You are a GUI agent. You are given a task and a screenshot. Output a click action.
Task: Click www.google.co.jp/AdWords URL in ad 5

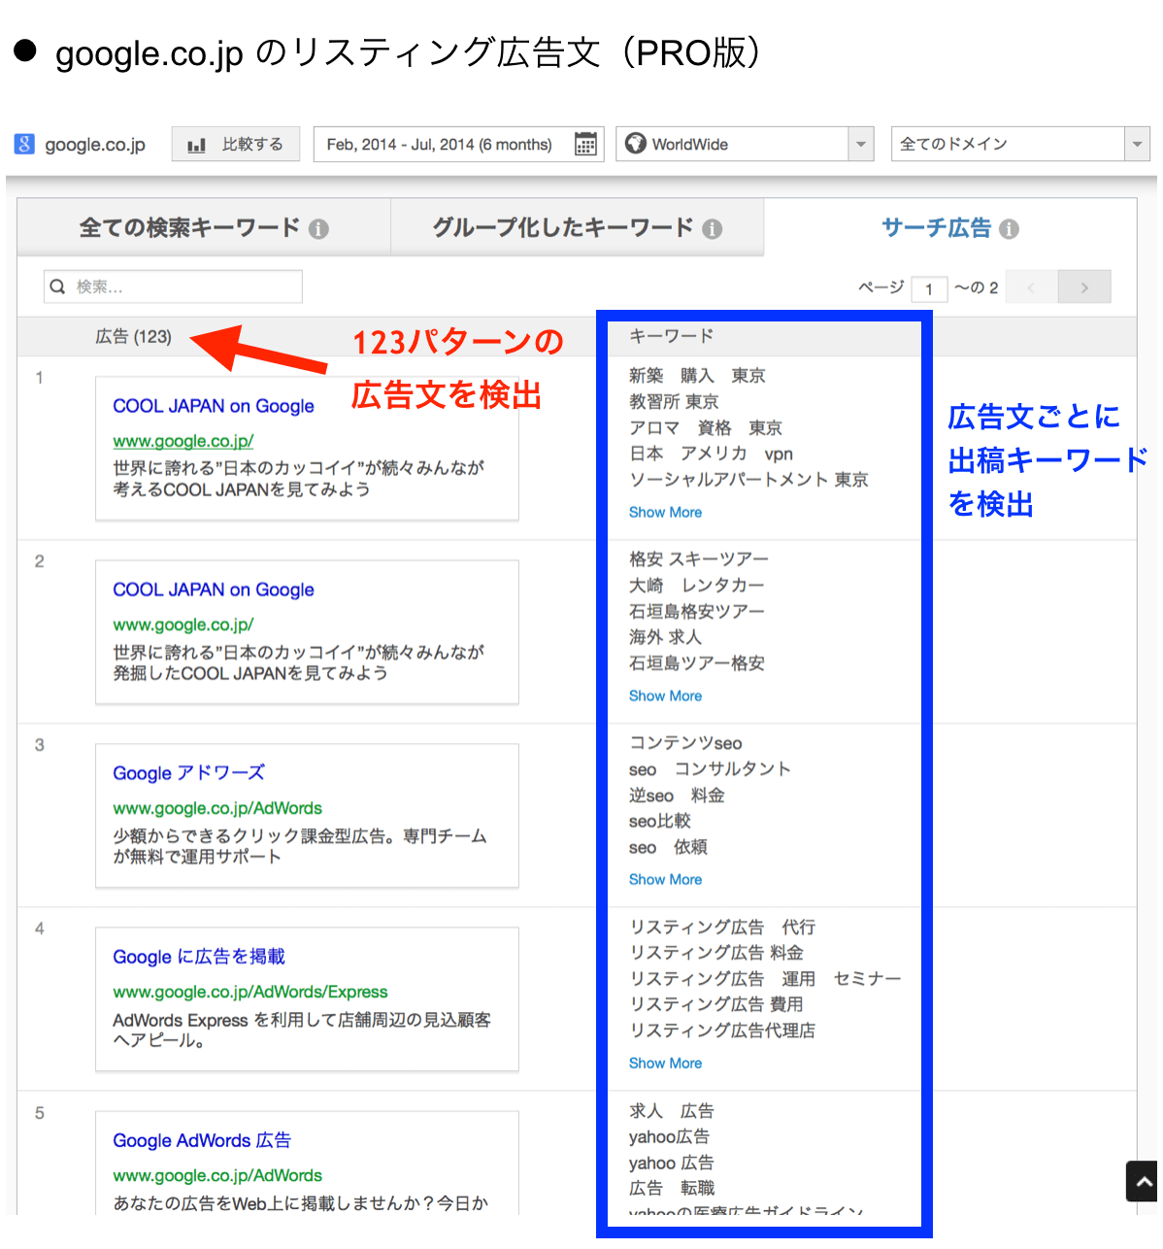217,1175
